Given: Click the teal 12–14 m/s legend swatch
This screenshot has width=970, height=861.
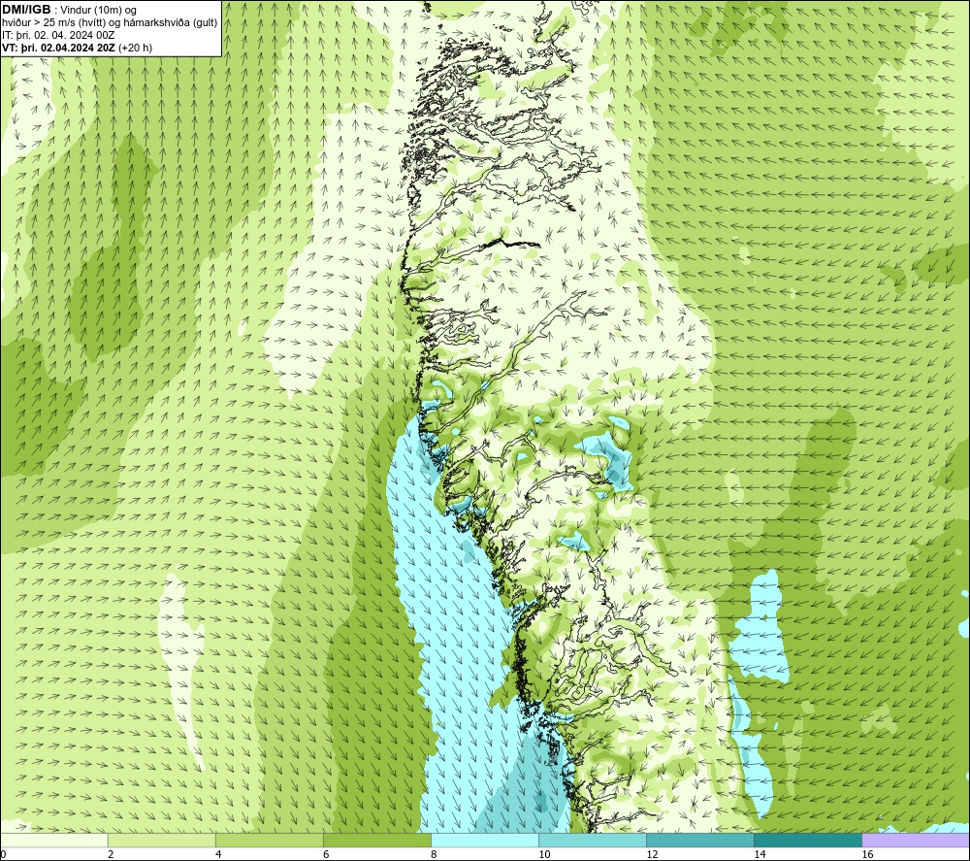Looking at the screenshot, I should [x=700, y=840].
